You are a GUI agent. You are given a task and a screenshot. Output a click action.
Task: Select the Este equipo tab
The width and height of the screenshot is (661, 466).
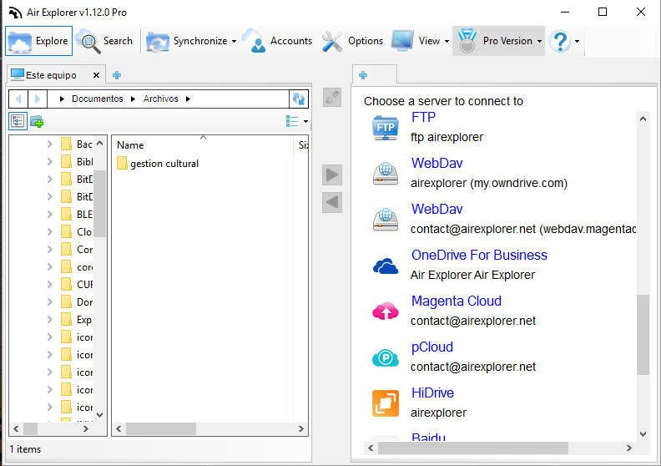tap(50, 75)
